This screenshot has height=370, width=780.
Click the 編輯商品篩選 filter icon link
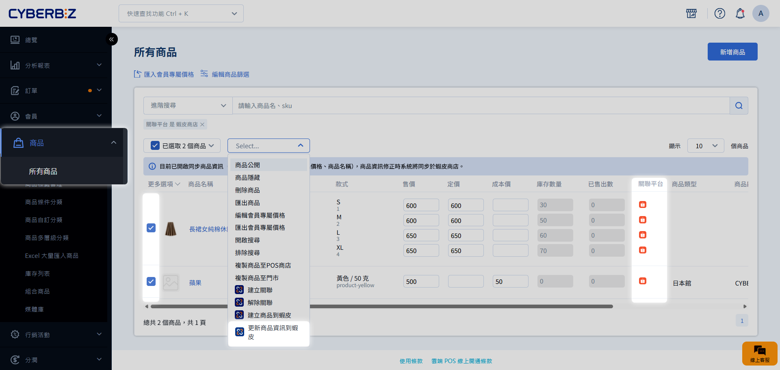click(x=225, y=74)
